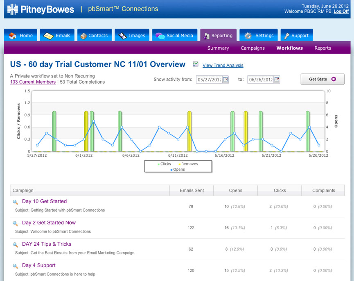354x281 pixels.
Task: Sort by Complaints column header
Action: point(323,190)
